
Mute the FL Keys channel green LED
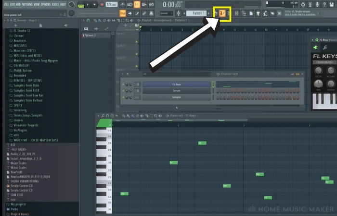point(123,84)
